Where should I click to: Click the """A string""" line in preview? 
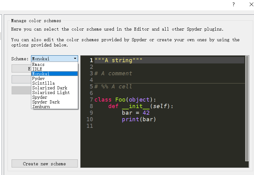pos(119,60)
